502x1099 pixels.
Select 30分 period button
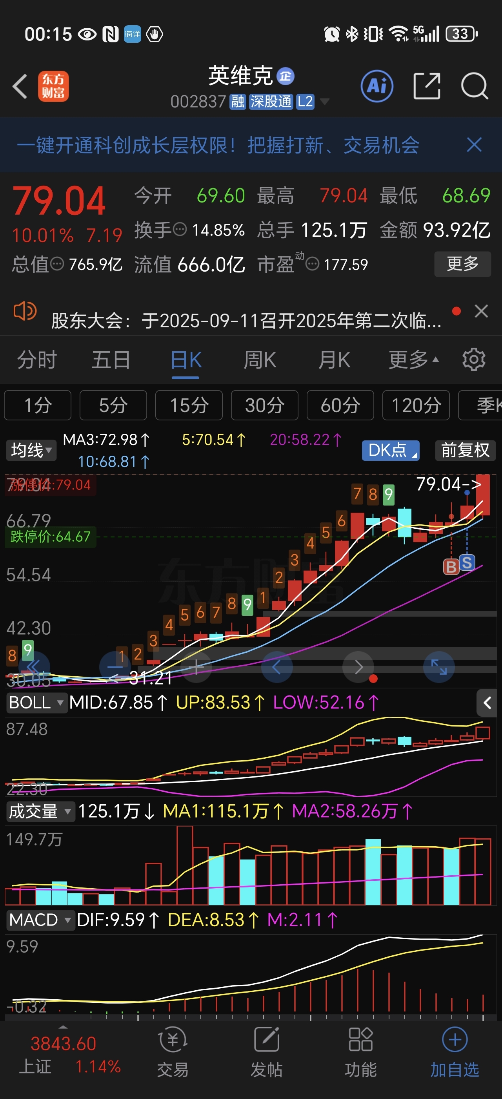point(265,405)
